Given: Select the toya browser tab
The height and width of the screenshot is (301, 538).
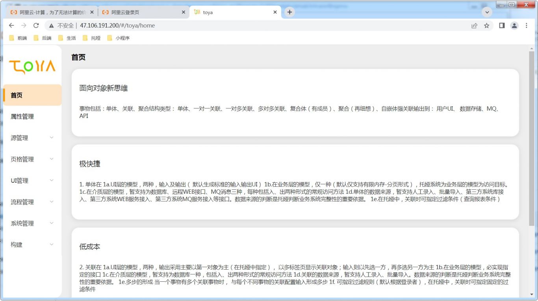Looking at the screenshot, I should (235, 12).
